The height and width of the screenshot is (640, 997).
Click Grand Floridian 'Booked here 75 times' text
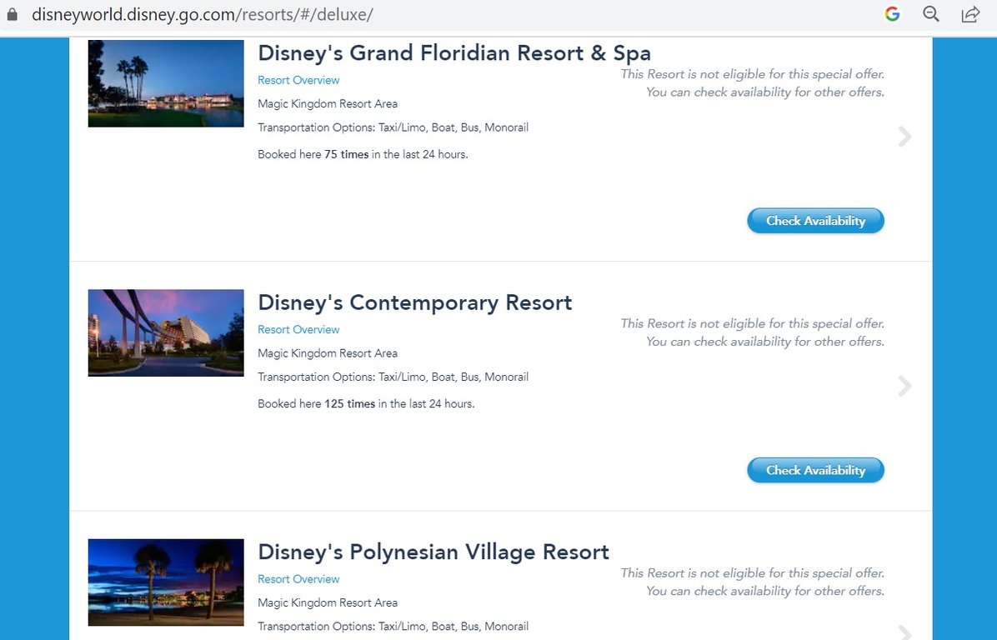(x=363, y=154)
